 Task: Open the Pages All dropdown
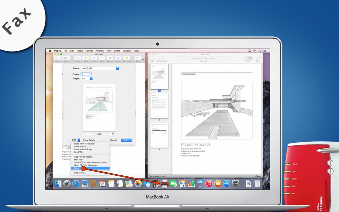(x=87, y=79)
